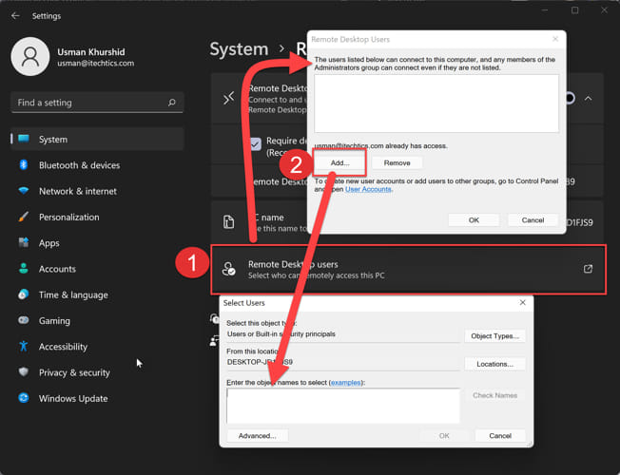Open Remote Desktop users external link icon

[x=588, y=269]
